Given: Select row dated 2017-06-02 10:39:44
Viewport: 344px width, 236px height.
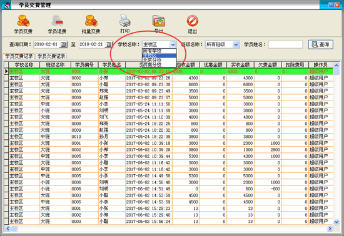Looking at the screenshot, I should point(171,156).
